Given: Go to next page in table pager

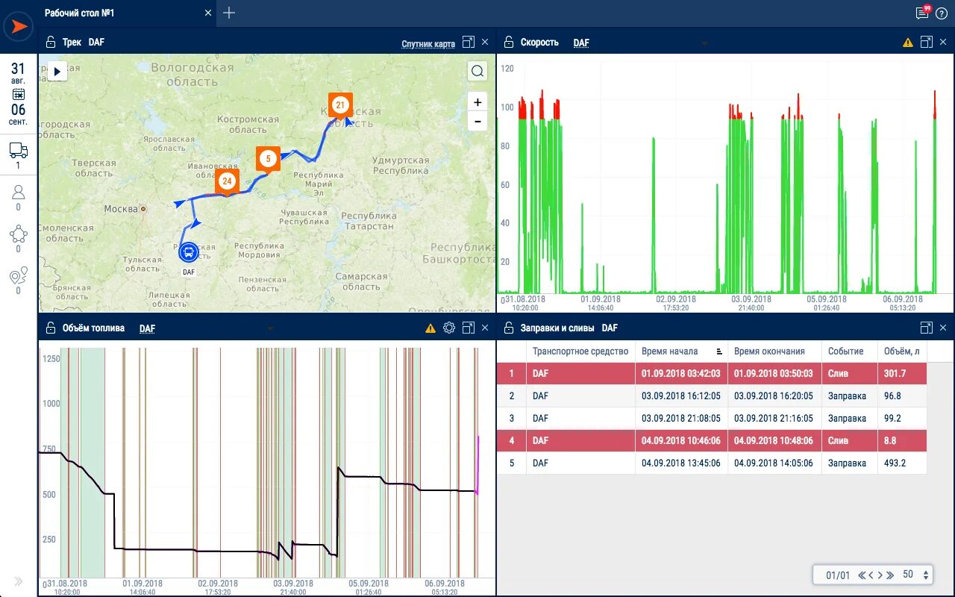Looking at the screenshot, I should tap(880, 575).
